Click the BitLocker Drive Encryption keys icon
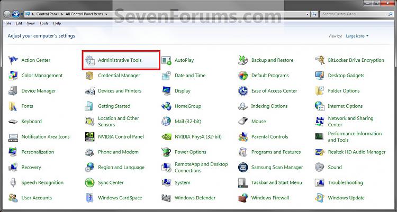The image size is (397, 212). [320, 60]
